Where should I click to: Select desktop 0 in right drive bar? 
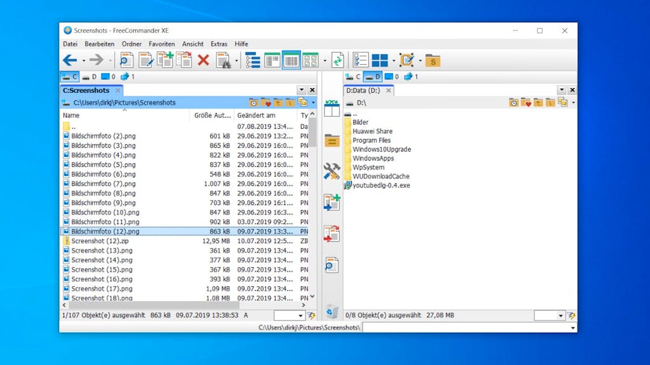(392, 77)
